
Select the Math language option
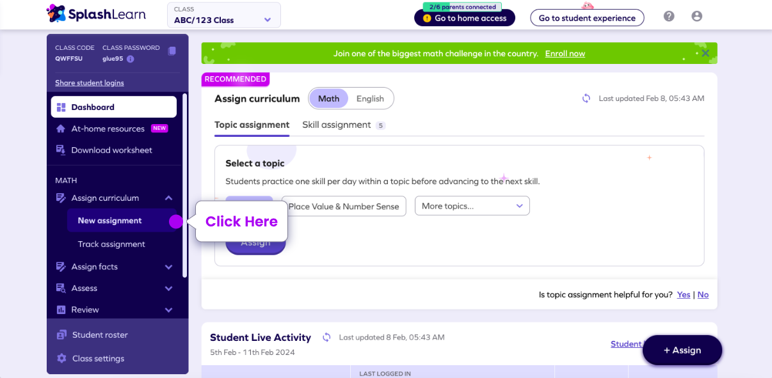(x=329, y=98)
